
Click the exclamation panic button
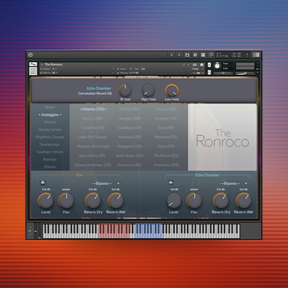(x=247, y=55)
